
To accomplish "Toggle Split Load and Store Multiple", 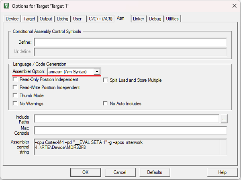I will (106, 80).
